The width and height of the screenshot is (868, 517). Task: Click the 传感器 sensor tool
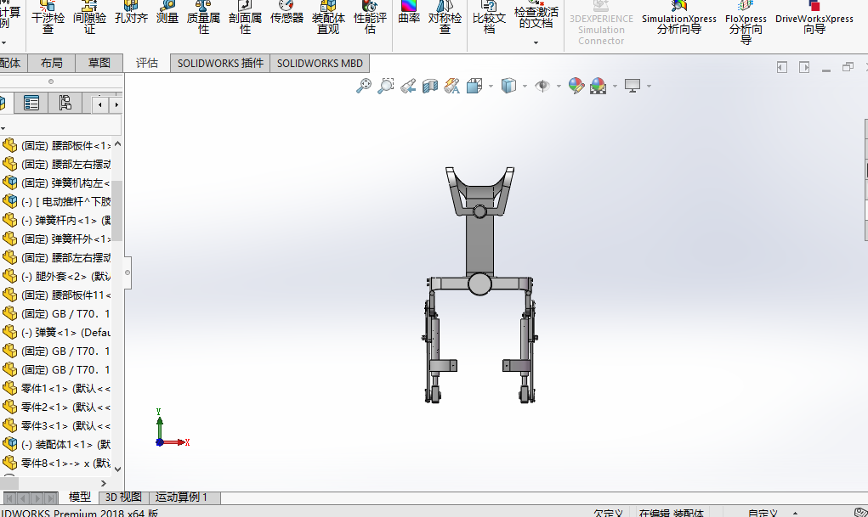[286, 14]
